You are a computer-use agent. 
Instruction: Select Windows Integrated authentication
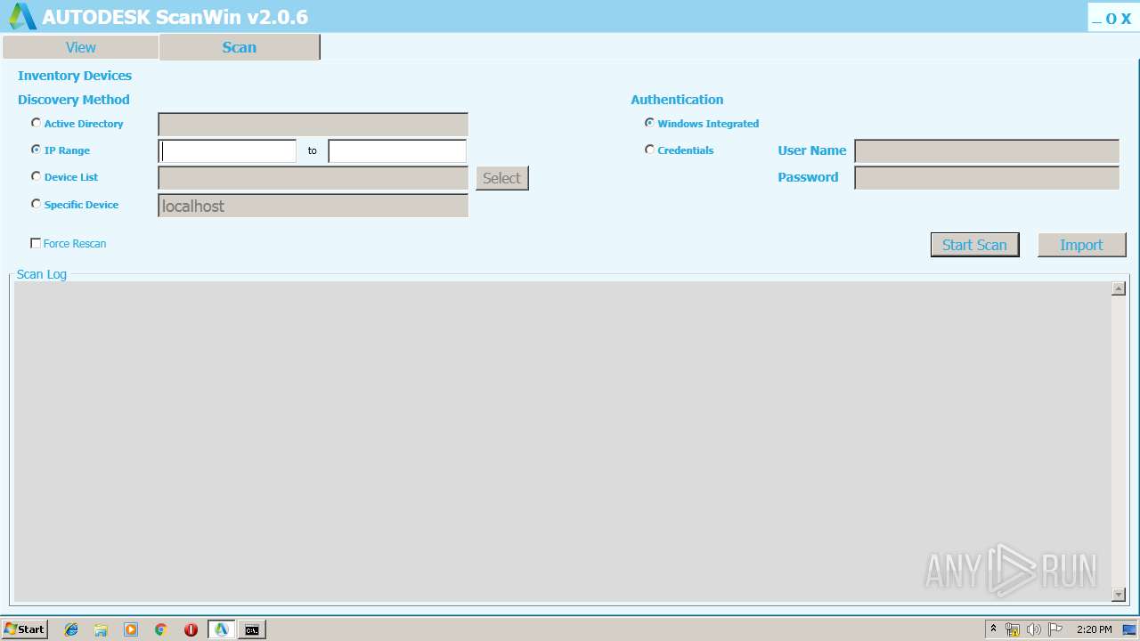pos(649,123)
